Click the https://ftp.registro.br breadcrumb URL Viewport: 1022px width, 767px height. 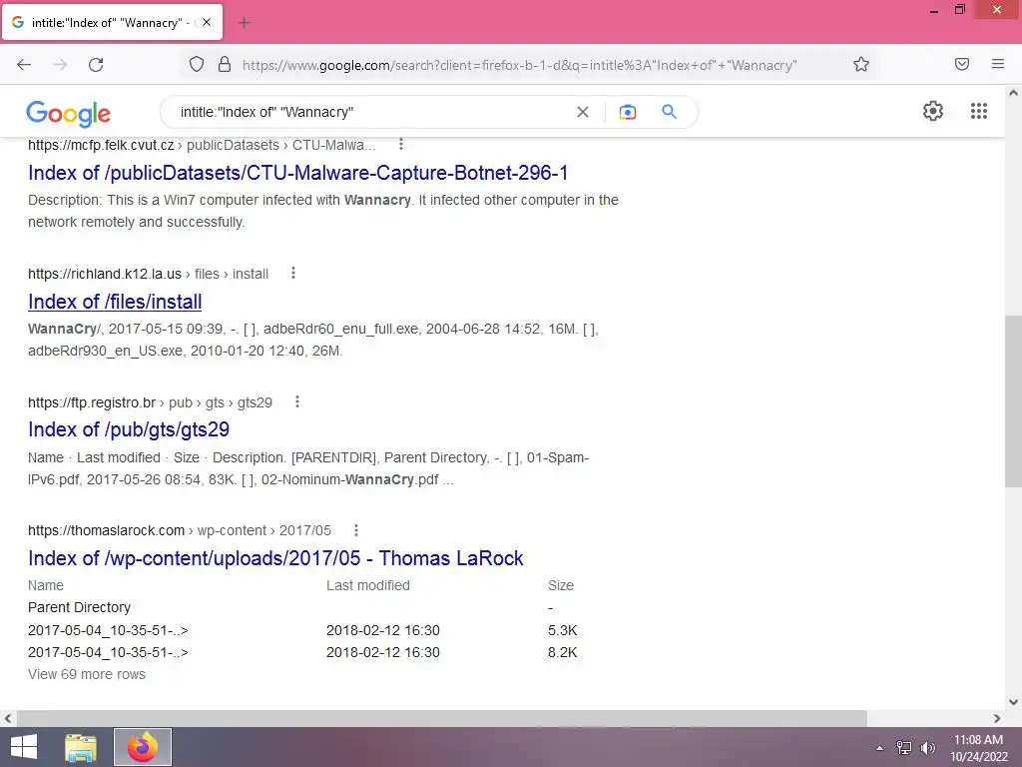click(92, 402)
